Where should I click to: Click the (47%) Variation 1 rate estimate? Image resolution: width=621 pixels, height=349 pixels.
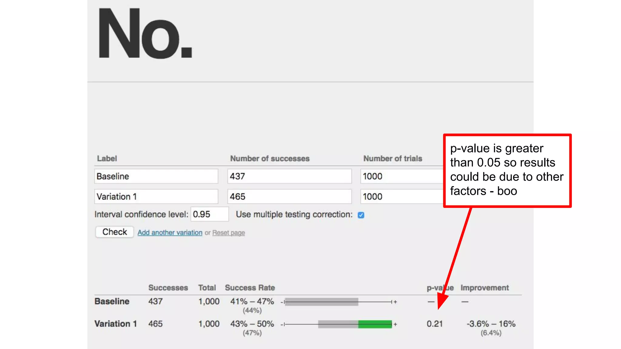(x=252, y=333)
